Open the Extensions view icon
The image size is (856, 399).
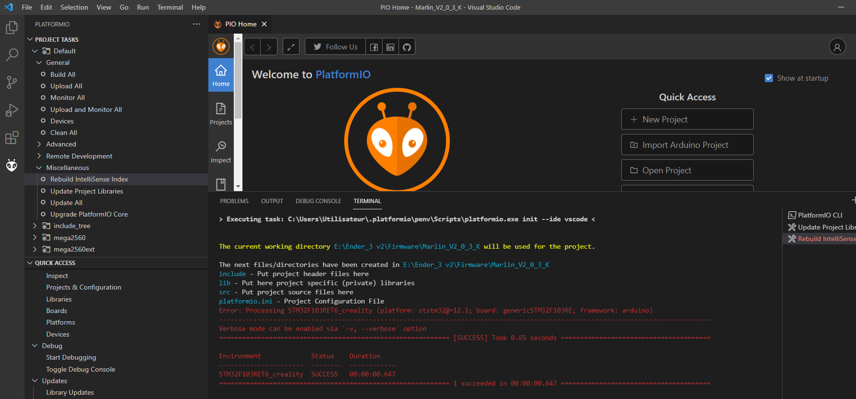[x=12, y=138]
